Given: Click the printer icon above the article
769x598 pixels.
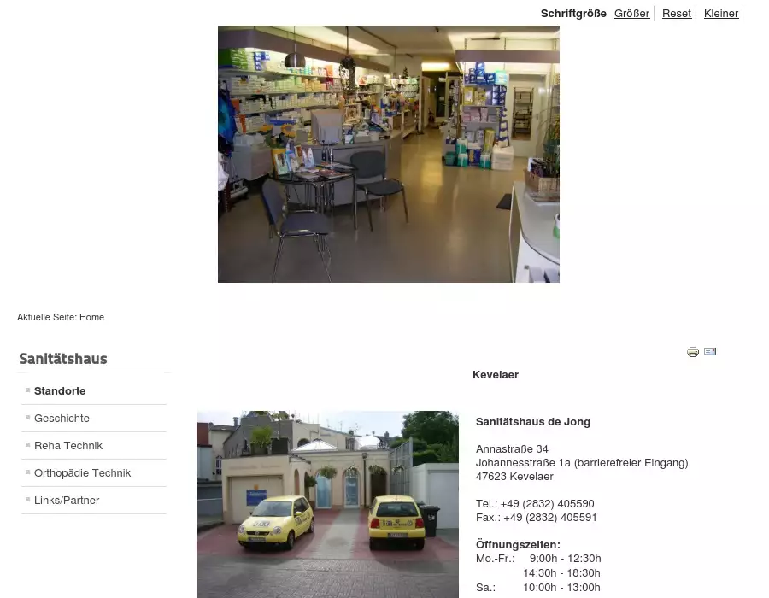Looking at the screenshot, I should 693,352.
